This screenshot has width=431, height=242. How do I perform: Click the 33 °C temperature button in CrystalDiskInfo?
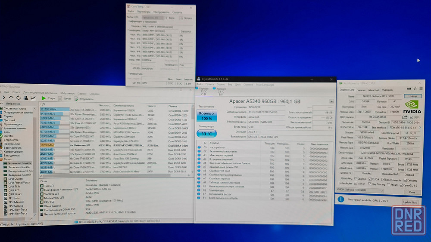click(206, 134)
